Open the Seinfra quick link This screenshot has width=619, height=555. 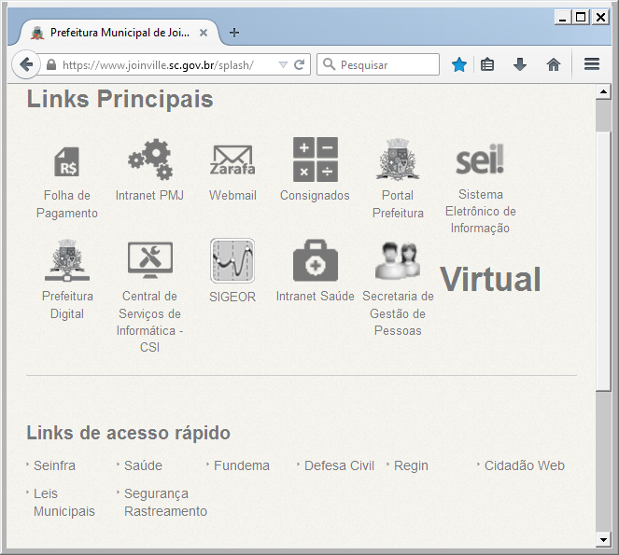coord(54,465)
